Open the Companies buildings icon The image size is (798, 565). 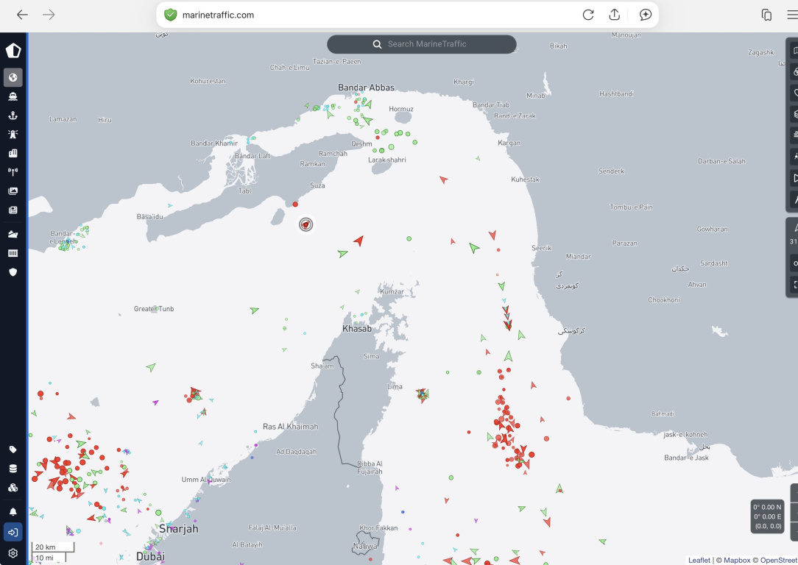(13, 153)
